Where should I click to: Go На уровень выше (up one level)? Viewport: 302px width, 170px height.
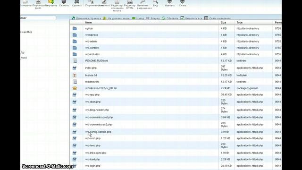(x=116, y=18)
